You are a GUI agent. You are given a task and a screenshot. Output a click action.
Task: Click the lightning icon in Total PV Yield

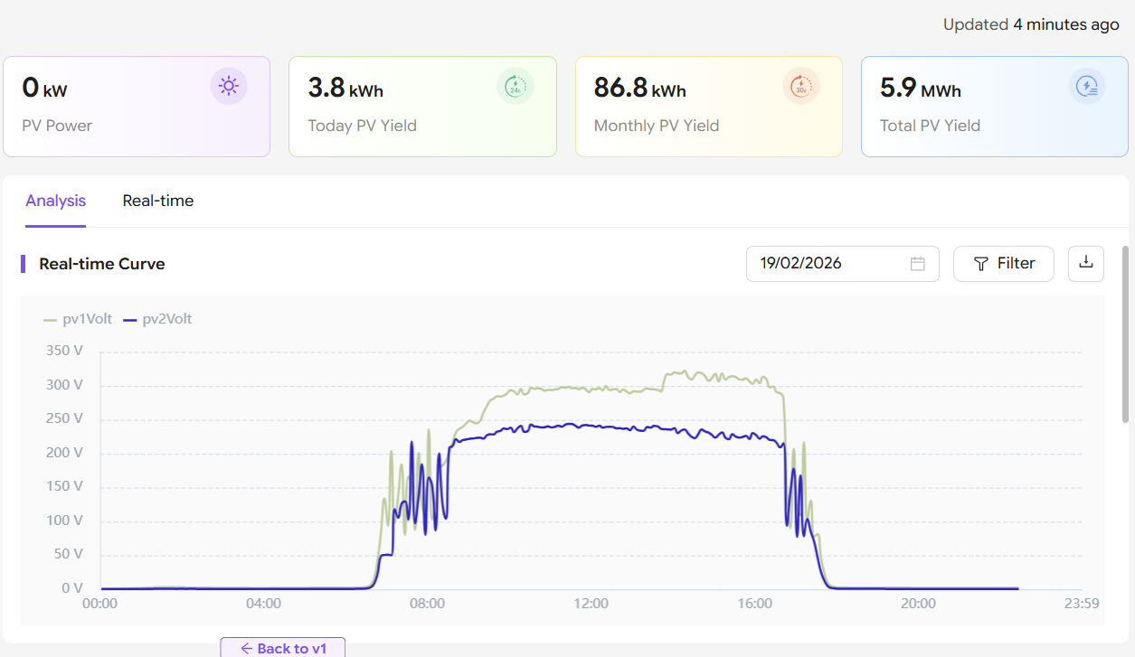[x=1087, y=86]
